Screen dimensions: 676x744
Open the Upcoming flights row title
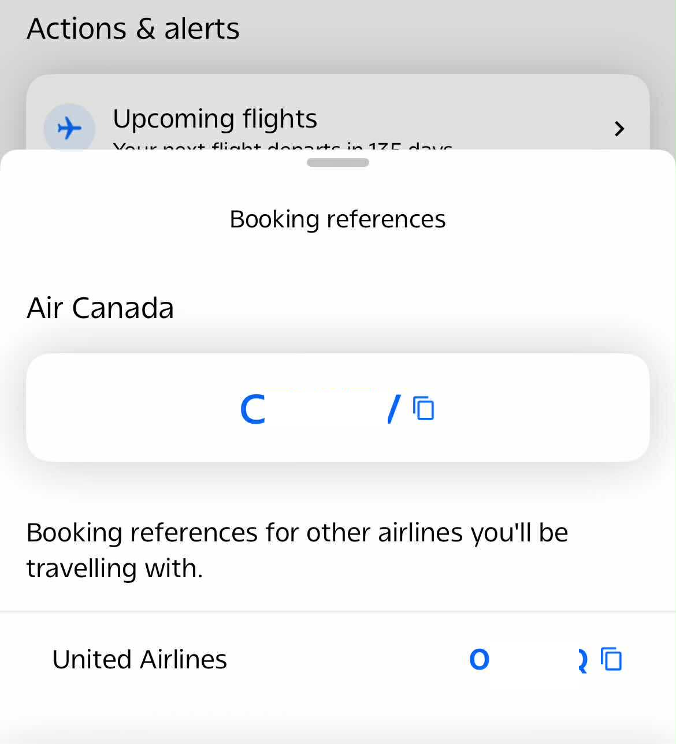pyautogui.click(x=214, y=119)
